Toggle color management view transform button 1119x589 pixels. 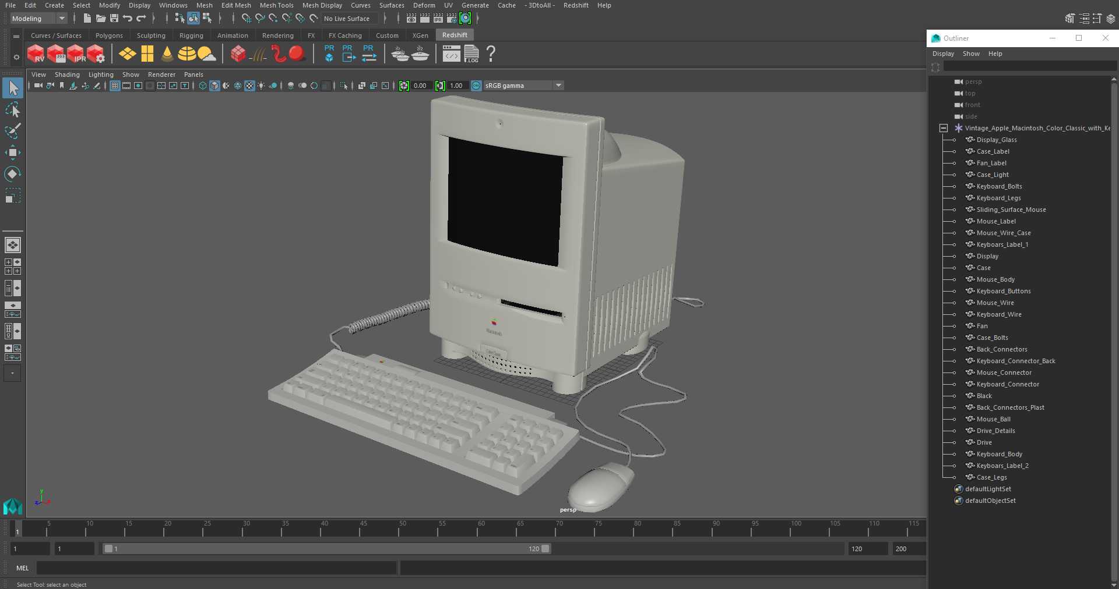point(476,86)
